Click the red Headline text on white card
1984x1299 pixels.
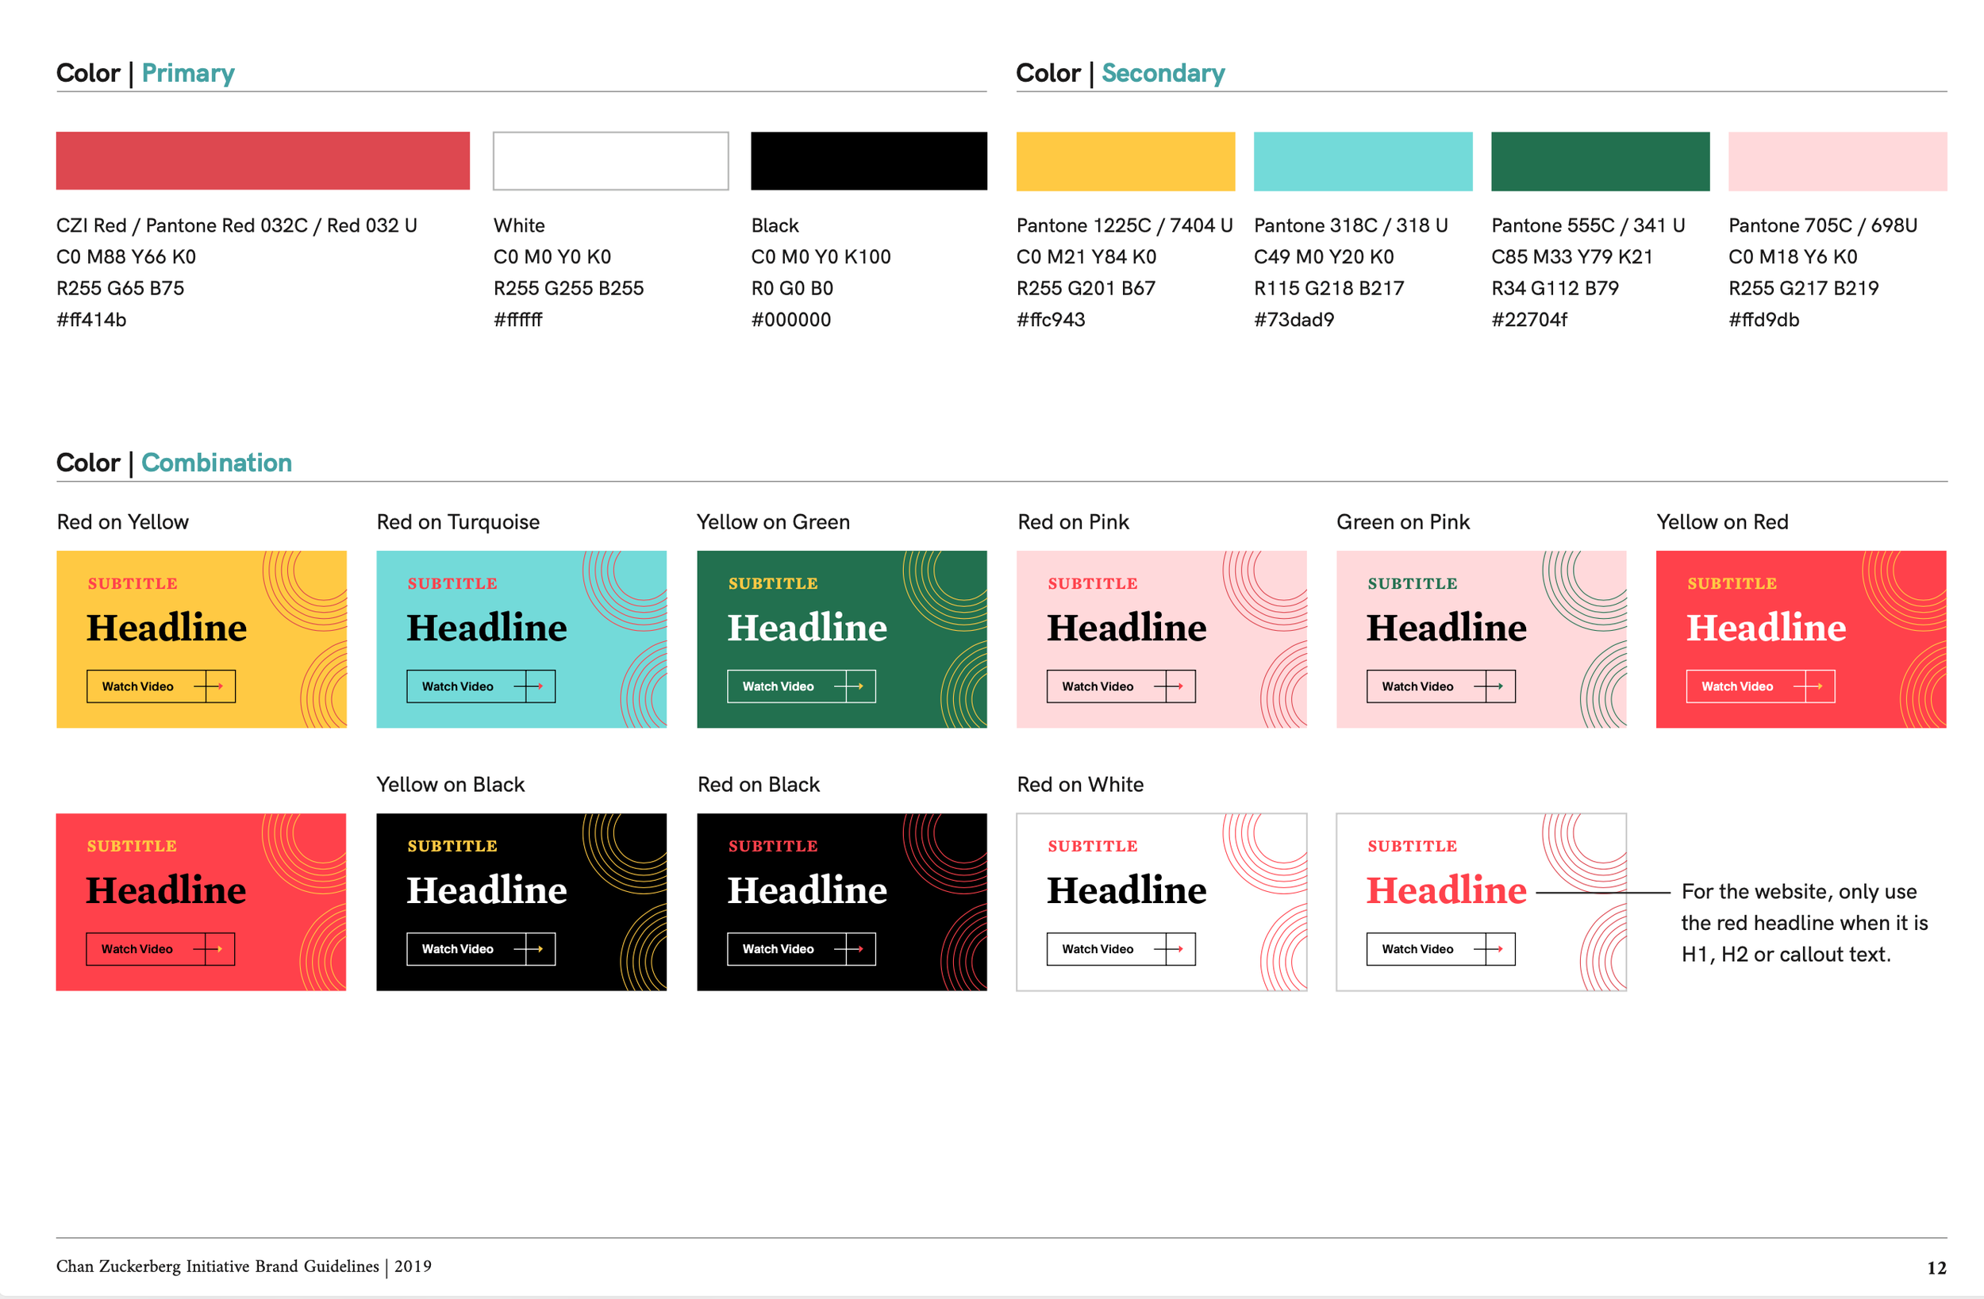[1446, 890]
